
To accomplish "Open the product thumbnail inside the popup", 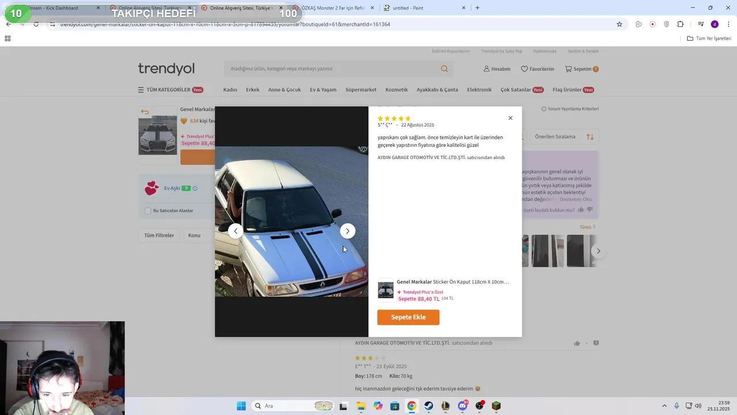I will [x=385, y=290].
